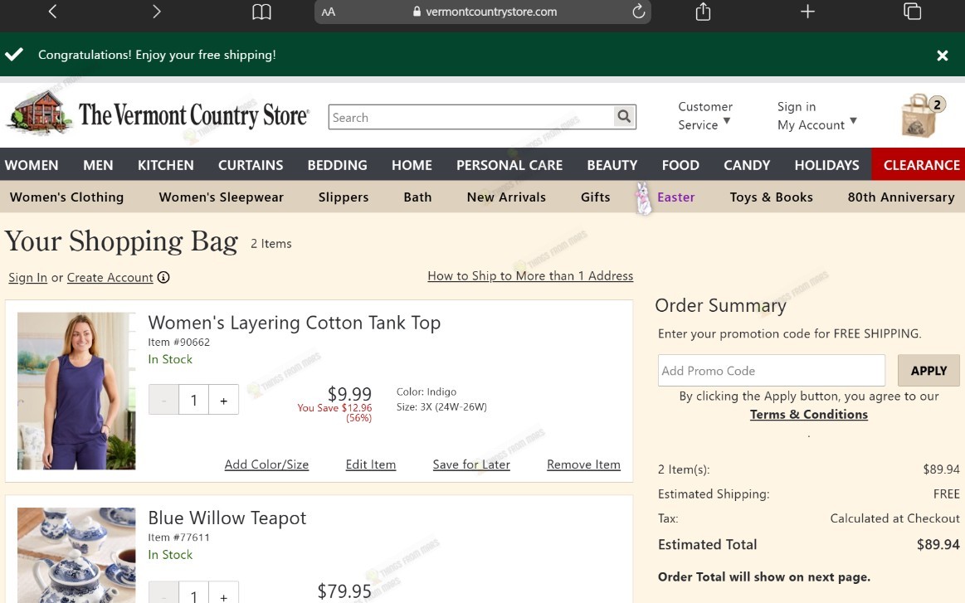Click the search magnifying glass icon
Image resolution: width=965 pixels, height=603 pixels.
click(624, 116)
